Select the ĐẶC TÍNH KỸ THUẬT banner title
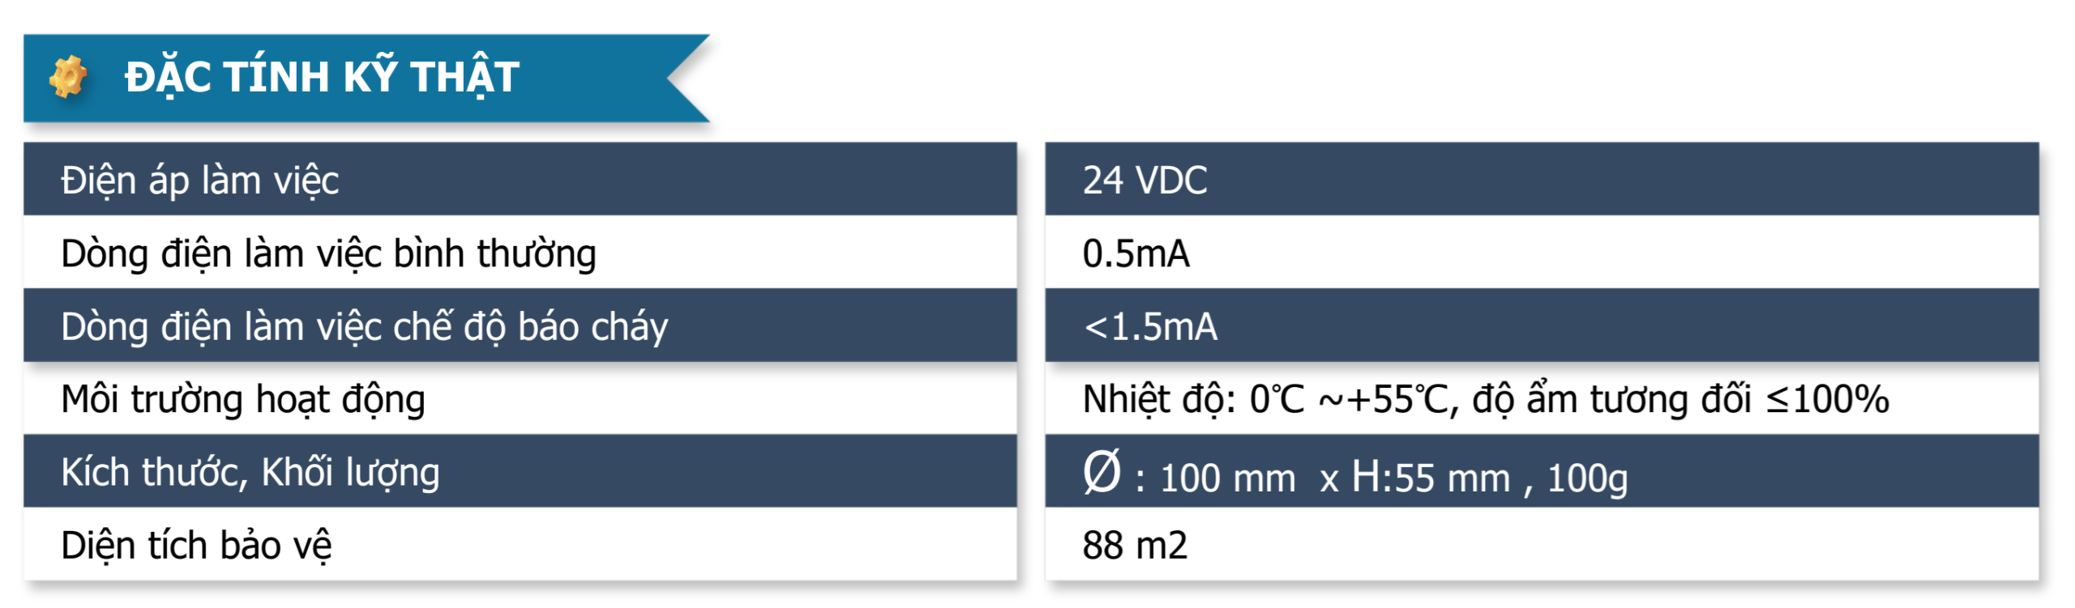Image resolution: width=2075 pixels, height=608 pixels. pos(322,77)
